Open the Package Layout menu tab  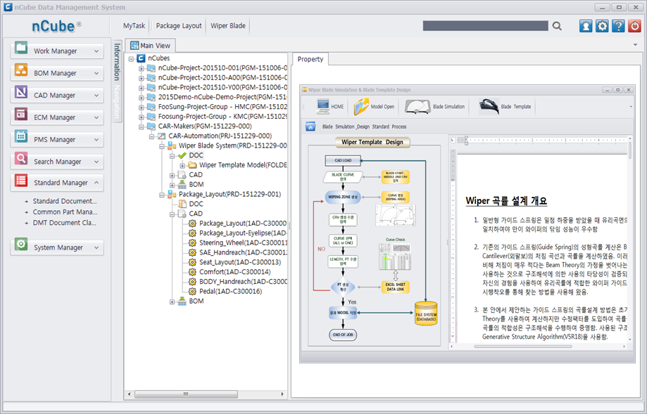tap(179, 26)
